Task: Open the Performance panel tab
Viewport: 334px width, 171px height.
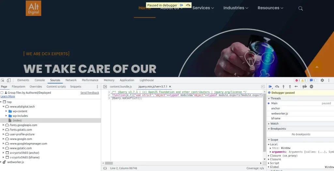Action: (90, 80)
